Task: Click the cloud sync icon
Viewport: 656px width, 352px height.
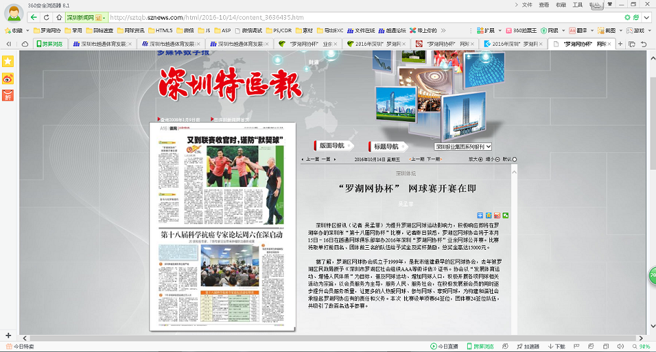Action: (x=25, y=44)
